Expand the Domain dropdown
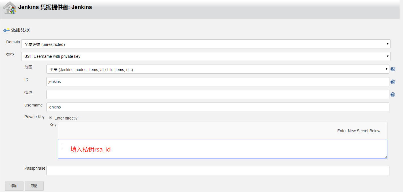Image resolution: width=403 pixels, height=192 pixels. [206, 44]
